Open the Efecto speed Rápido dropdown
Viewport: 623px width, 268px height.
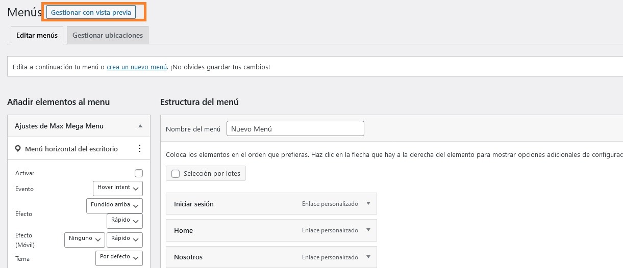(x=124, y=221)
